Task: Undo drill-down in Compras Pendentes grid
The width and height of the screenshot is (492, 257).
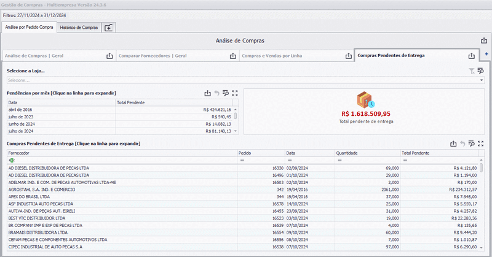Action: [462, 144]
